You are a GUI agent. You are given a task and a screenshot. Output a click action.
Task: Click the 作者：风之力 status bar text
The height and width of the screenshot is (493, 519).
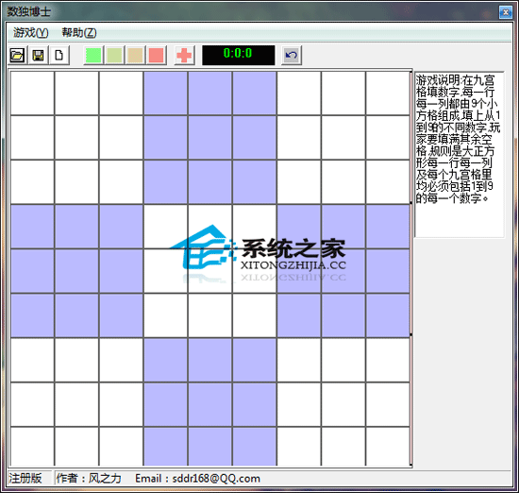point(89,479)
